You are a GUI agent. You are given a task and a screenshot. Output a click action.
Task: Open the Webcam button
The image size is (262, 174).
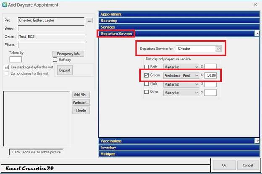[x=81, y=102]
